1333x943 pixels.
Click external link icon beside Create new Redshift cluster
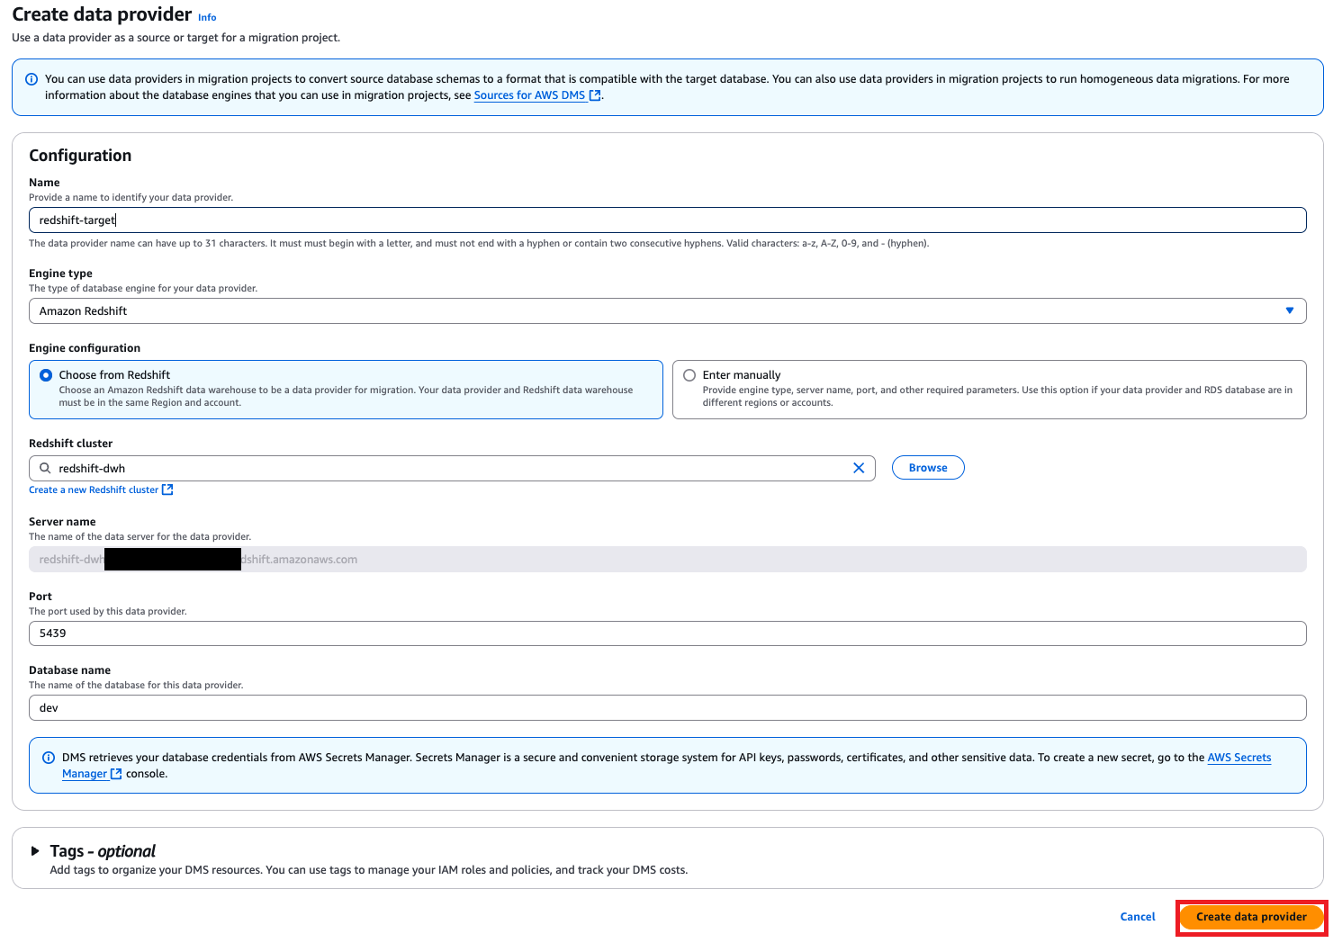click(167, 489)
